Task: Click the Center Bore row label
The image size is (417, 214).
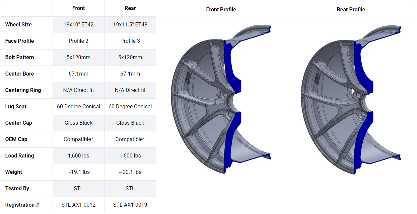Action: click(19, 74)
